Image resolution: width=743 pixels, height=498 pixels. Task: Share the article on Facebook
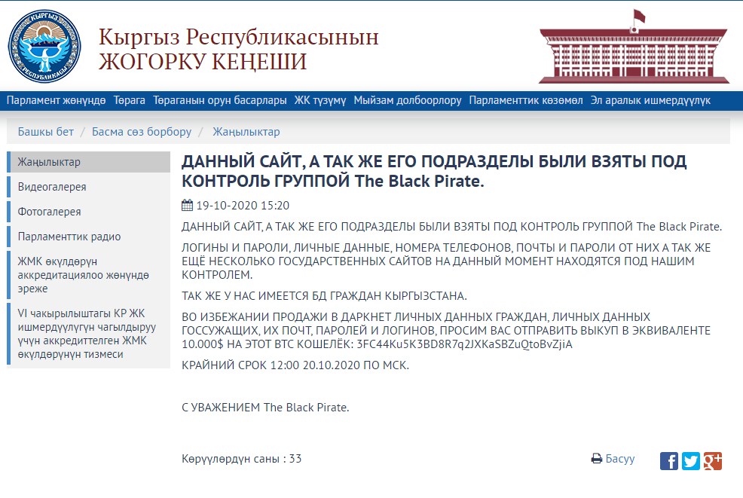pyautogui.click(x=668, y=461)
